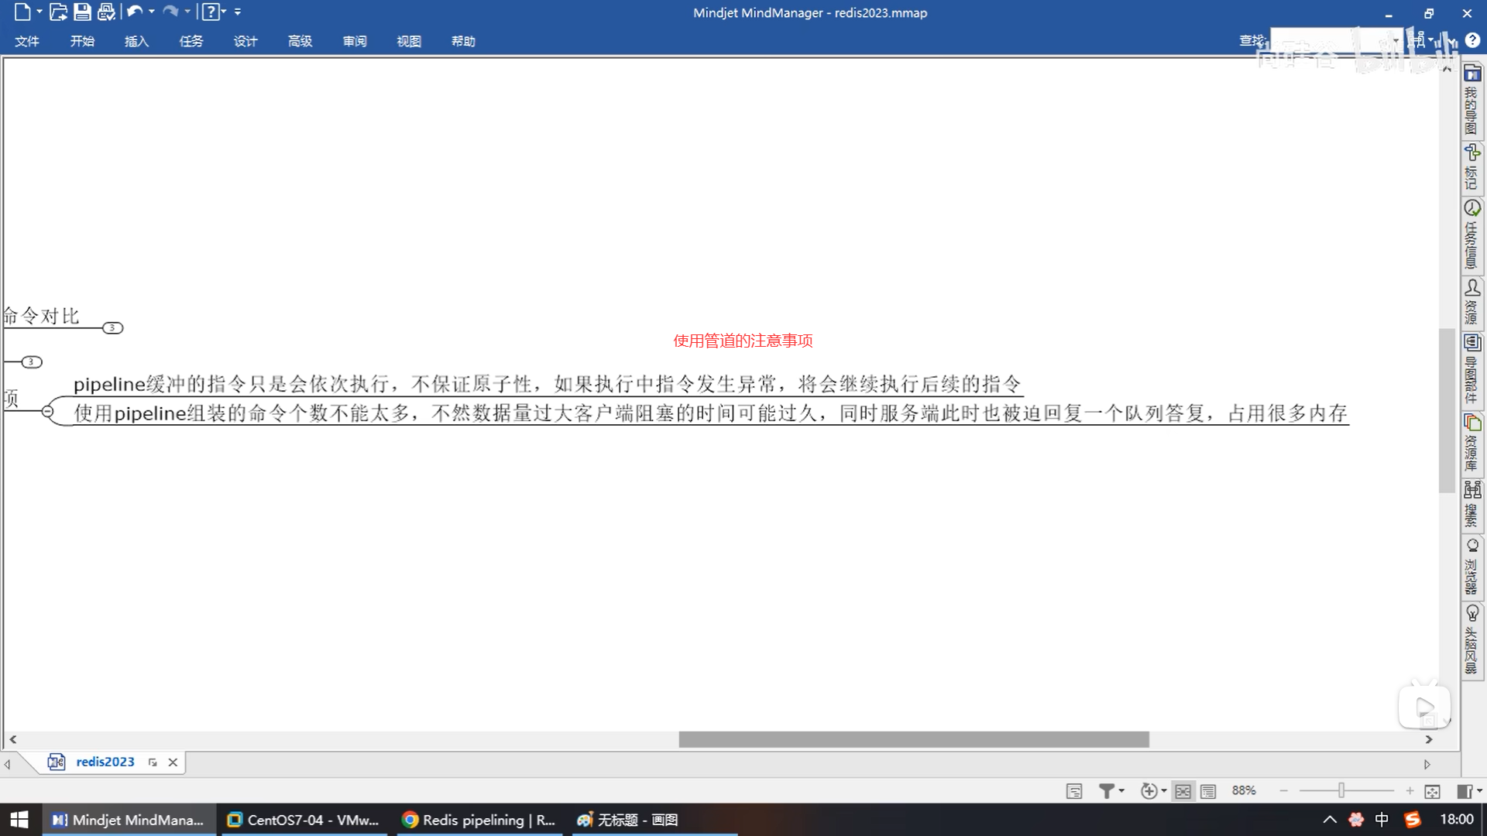Expand the 命令对比 topic's 3 subtopics
1487x836 pixels.
(112, 328)
